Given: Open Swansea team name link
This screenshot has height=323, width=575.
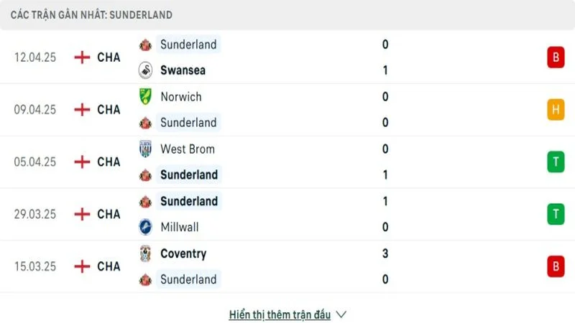Looking at the screenshot, I should pyautogui.click(x=183, y=70).
